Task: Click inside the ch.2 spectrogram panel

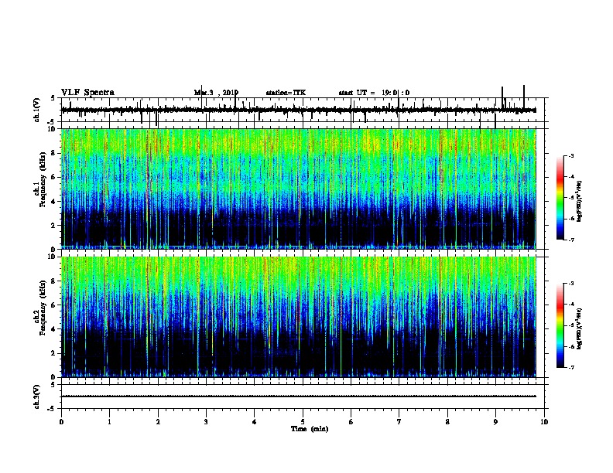Action: [x=299, y=317]
